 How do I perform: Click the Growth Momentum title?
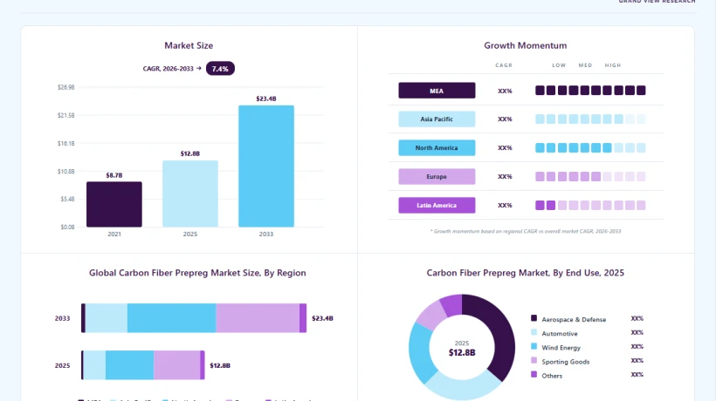coord(525,45)
